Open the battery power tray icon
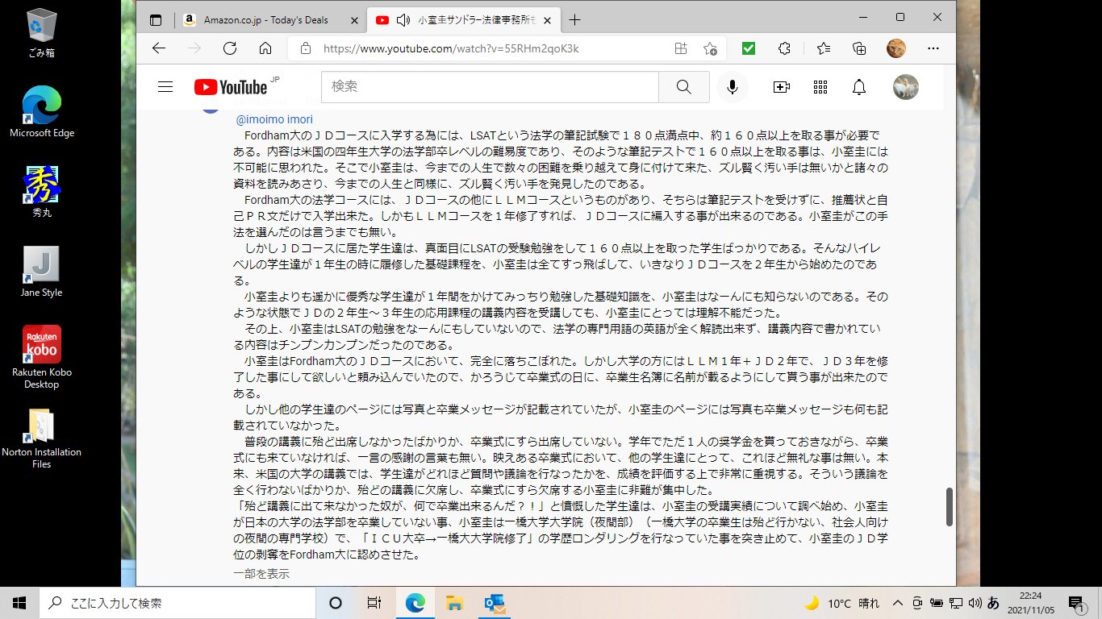Image resolution: width=1102 pixels, height=619 pixels. click(937, 603)
